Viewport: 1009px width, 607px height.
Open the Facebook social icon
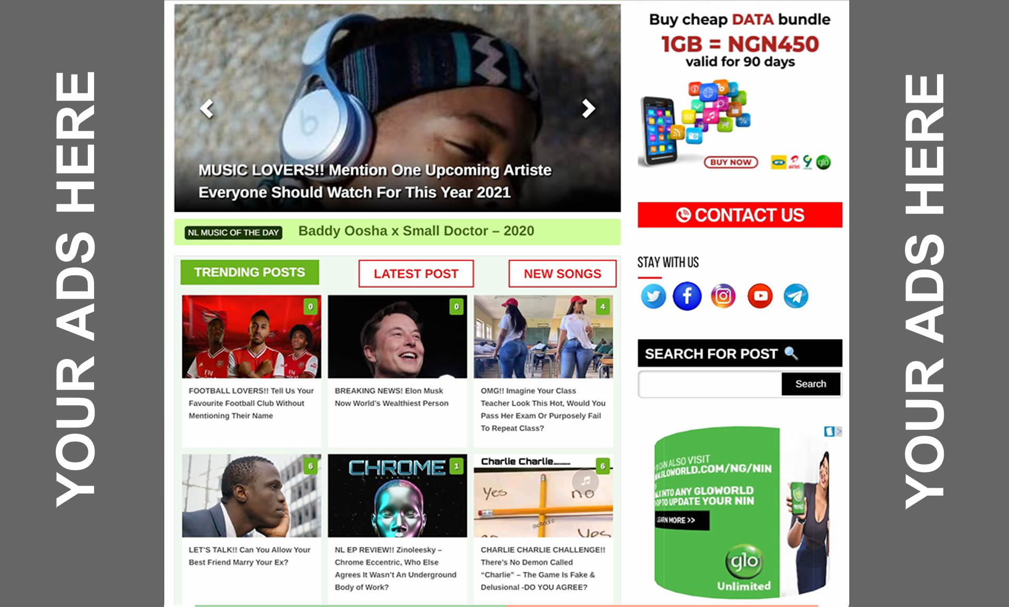coord(687,296)
